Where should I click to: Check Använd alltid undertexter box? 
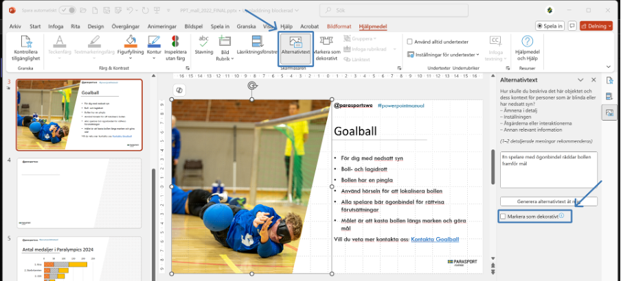(x=410, y=42)
